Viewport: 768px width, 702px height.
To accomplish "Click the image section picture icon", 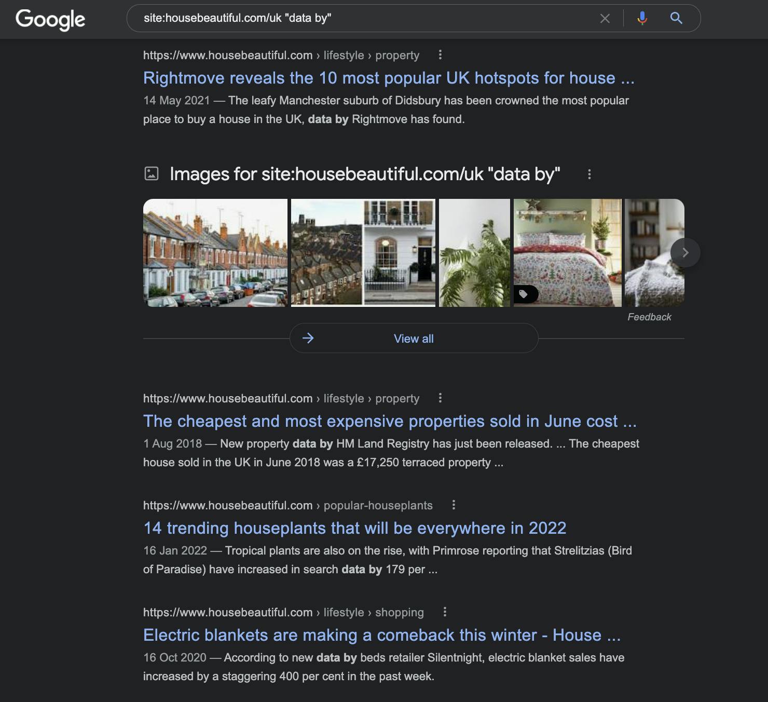I will pyautogui.click(x=151, y=173).
